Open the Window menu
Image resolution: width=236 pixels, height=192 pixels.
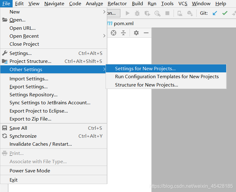point(201,4)
